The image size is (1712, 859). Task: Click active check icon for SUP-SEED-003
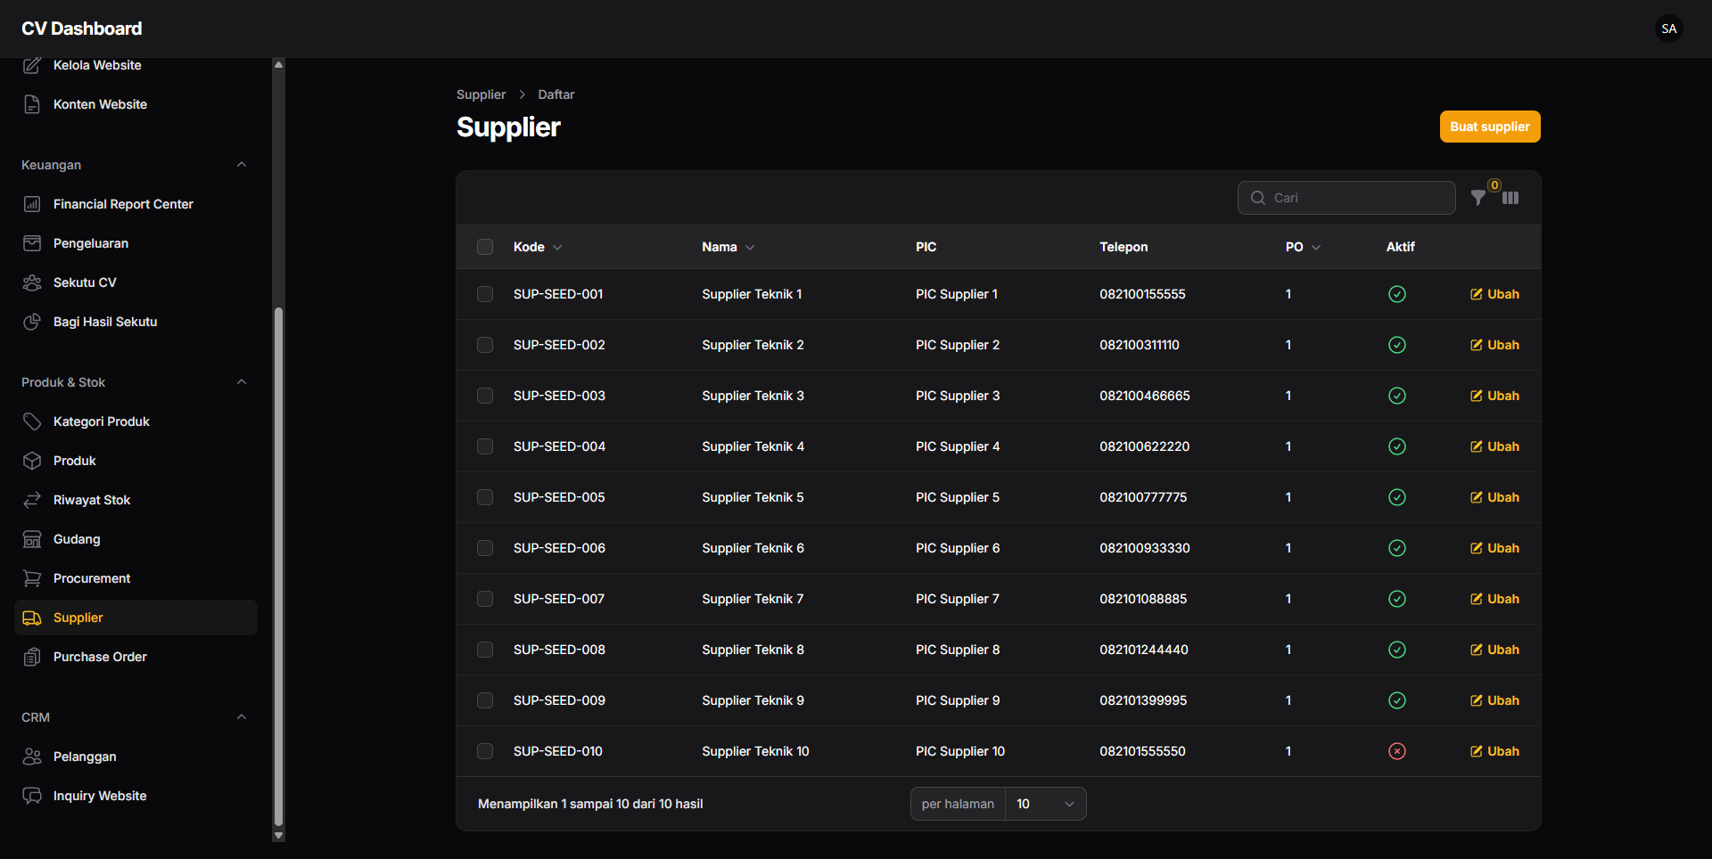point(1397,396)
